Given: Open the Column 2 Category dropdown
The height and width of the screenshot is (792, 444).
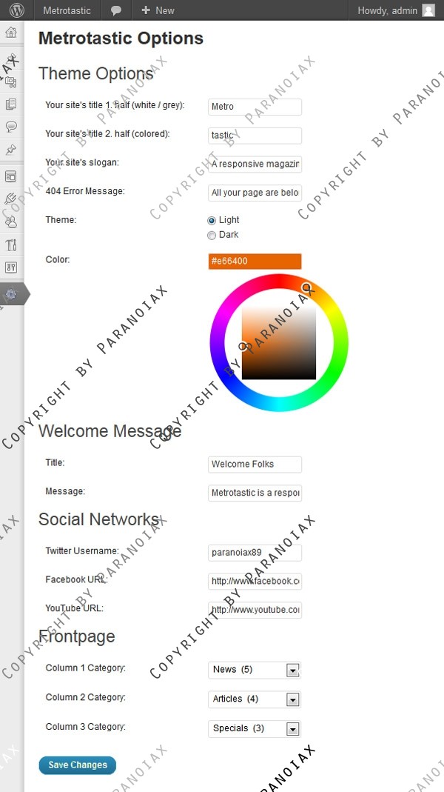Looking at the screenshot, I should pos(255,699).
